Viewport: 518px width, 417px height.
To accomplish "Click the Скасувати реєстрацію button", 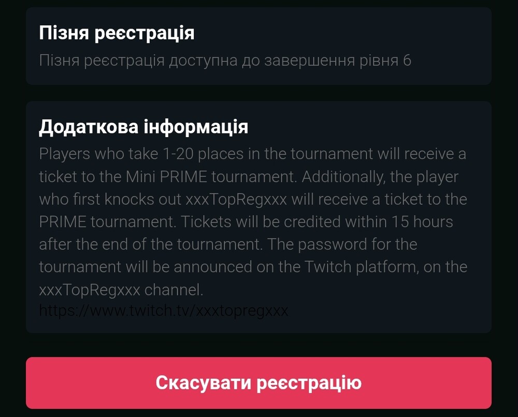I will pos(258,383).
